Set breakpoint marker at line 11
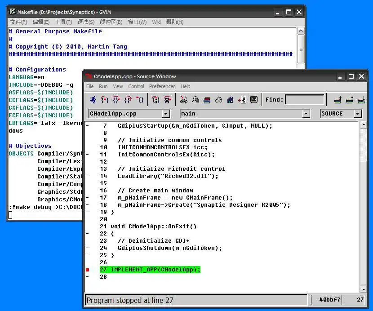This screenshot has width=373, height=311. click(x=87, y=154)
